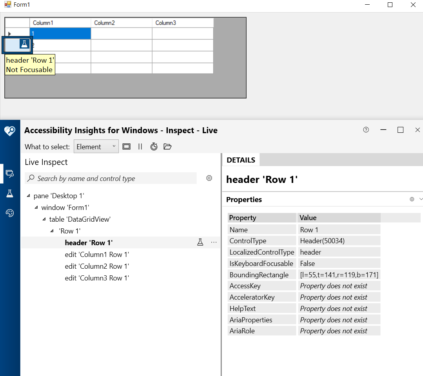Click the Column2 header in Form1 grid
The image size is (423, 376).
click(x=122, y=23)
